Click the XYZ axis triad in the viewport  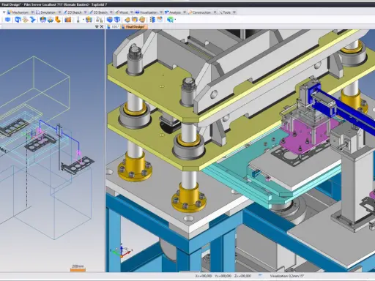point(122,250)
